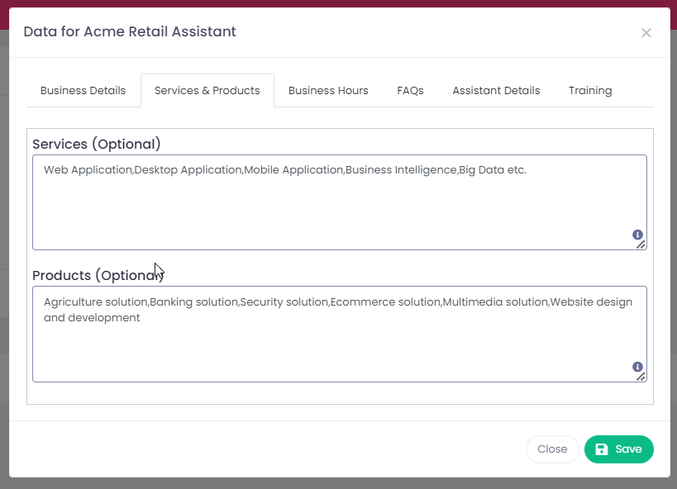
Task: Place cursor after 'Big Data etc.' text
Action: pos(527,170)
